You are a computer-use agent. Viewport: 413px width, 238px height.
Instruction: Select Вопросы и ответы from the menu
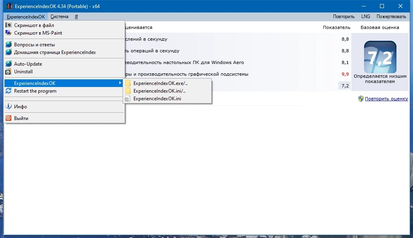[64, 44]
